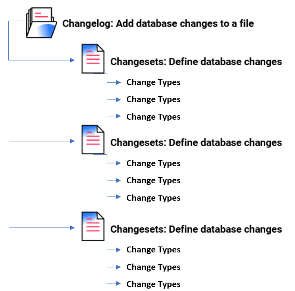The width and height of the screenshot is (295, 291).
Task: Select the third Changesets: Define database changes label
Action: [196, 229]
